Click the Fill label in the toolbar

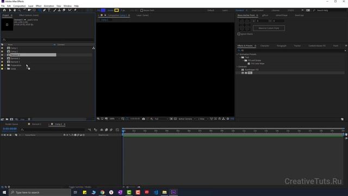tap(98, 10)
